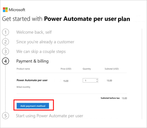Screen dimensions: 147x128
Task: Expand We can skip a couple steps
Action: click(x=41, y=52)
